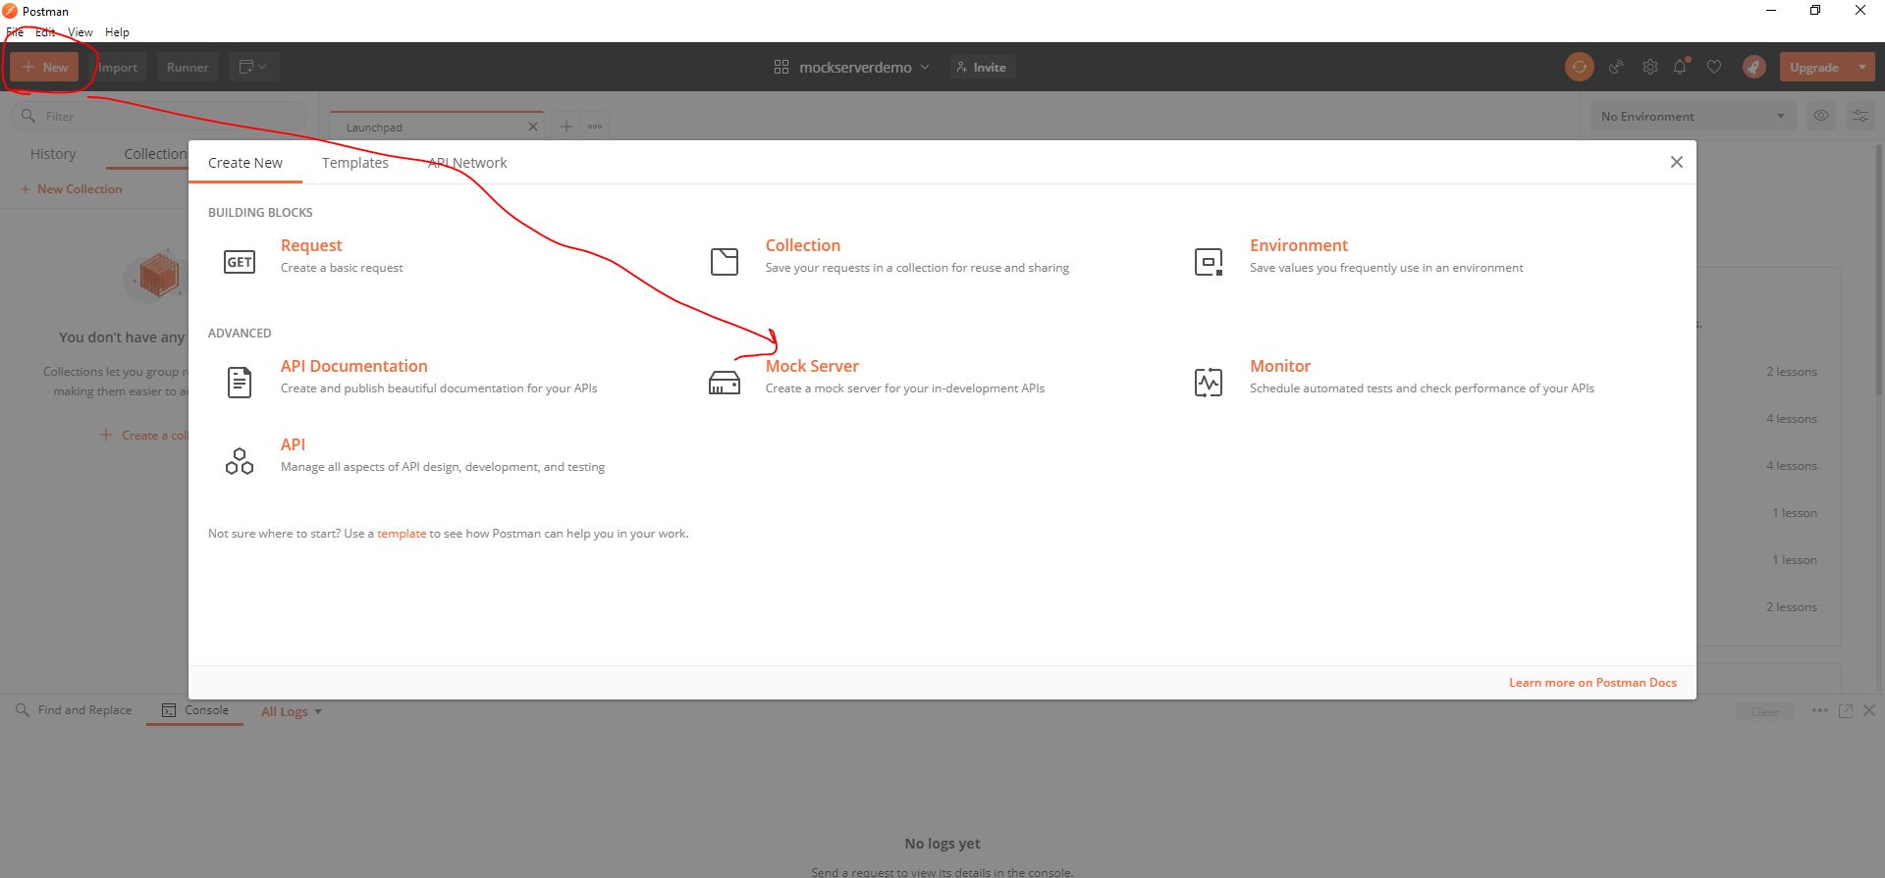Screen dimensions: 1885x878
Task: Click the console panel icon
Action: 169,710
